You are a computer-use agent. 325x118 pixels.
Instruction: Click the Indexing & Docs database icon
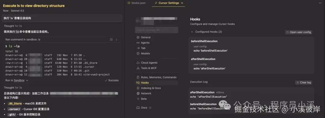[x=138, y=88]
